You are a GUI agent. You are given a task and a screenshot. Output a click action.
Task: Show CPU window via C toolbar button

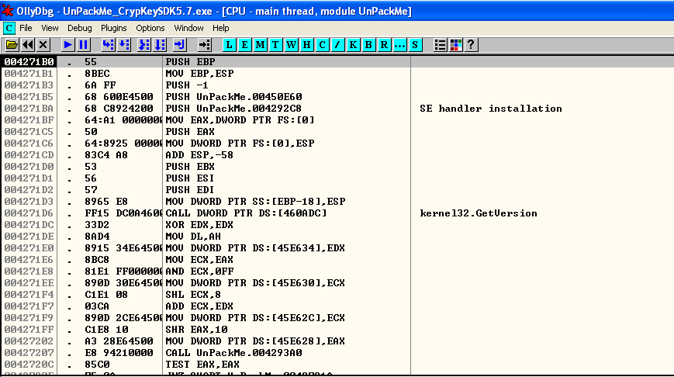[322, 45]
